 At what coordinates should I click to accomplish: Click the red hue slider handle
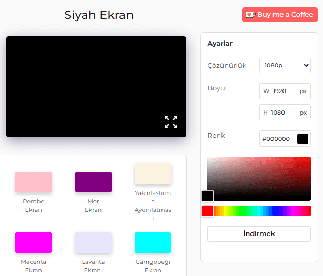[207, 211]
